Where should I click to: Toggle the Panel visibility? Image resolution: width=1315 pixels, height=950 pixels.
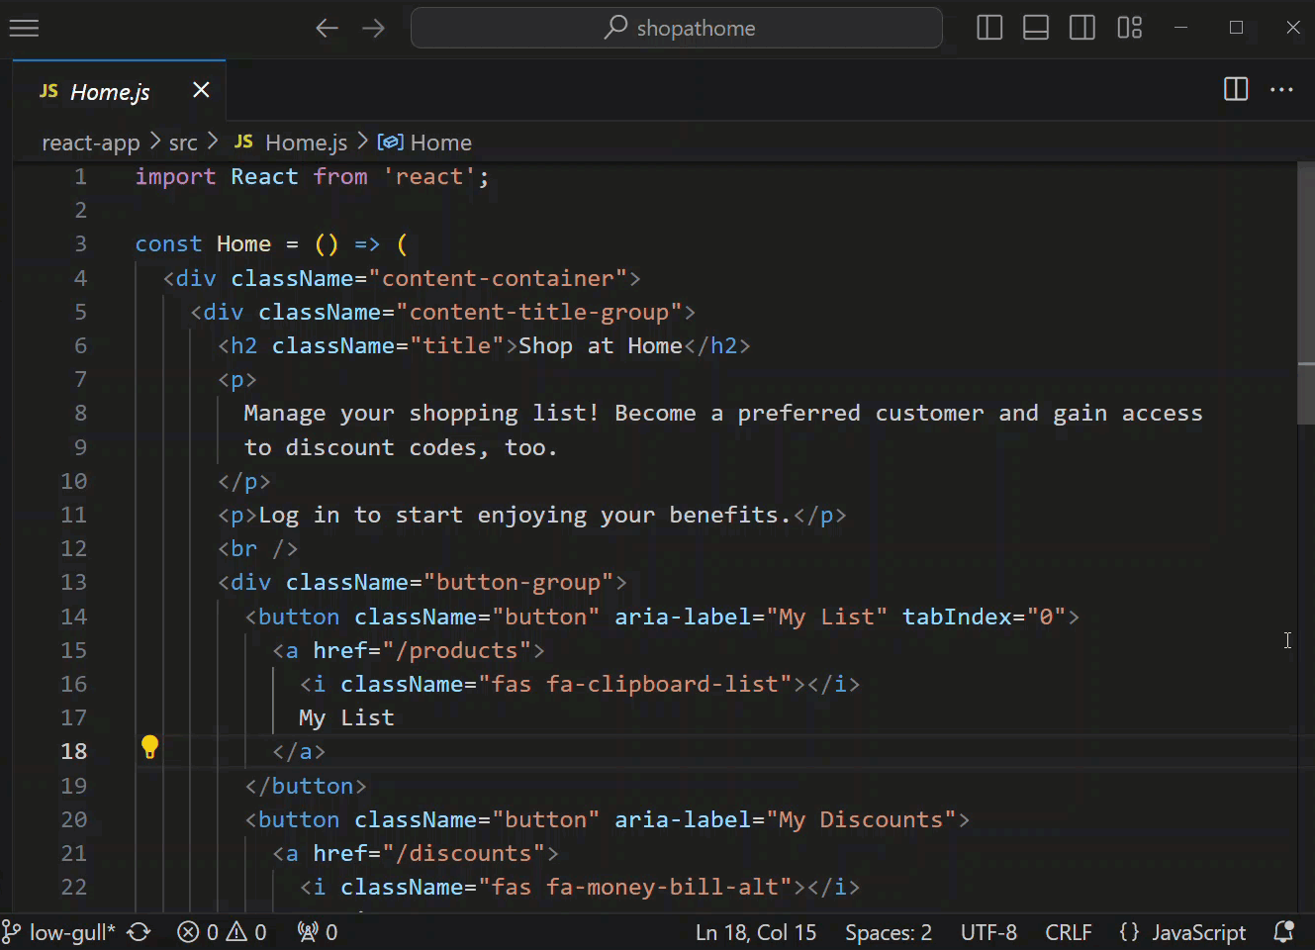click(1036, 28)
